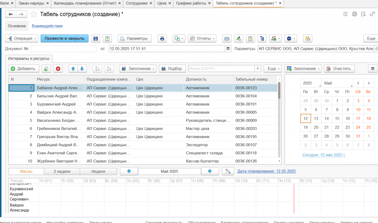Open the Операция dropdown menu

[22, 38]
